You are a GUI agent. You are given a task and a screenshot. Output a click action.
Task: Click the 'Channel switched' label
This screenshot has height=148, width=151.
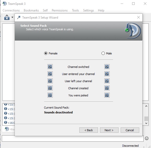click(x=78, y=67)
